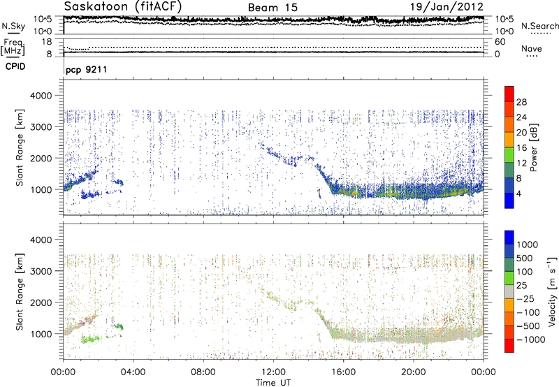
Task: Click the Power [dB] color bar
Action: click(509, 147)
